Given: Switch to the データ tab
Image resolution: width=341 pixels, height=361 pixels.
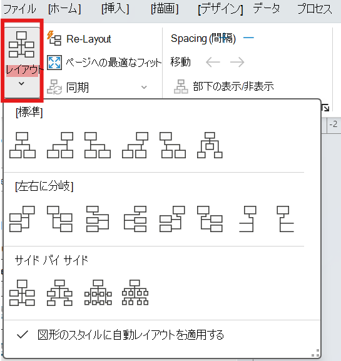Looking at the screenshot, I should [x=267, y=9].
